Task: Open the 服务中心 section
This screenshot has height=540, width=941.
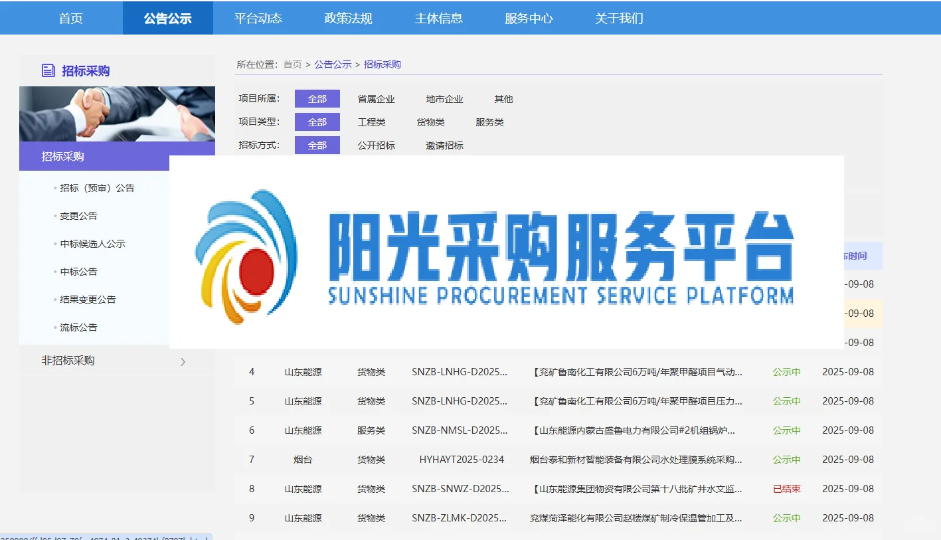Action: coord(528,18)
